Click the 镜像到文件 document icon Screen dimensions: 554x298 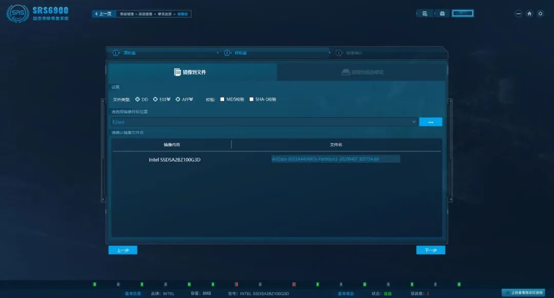click(177, 72)
